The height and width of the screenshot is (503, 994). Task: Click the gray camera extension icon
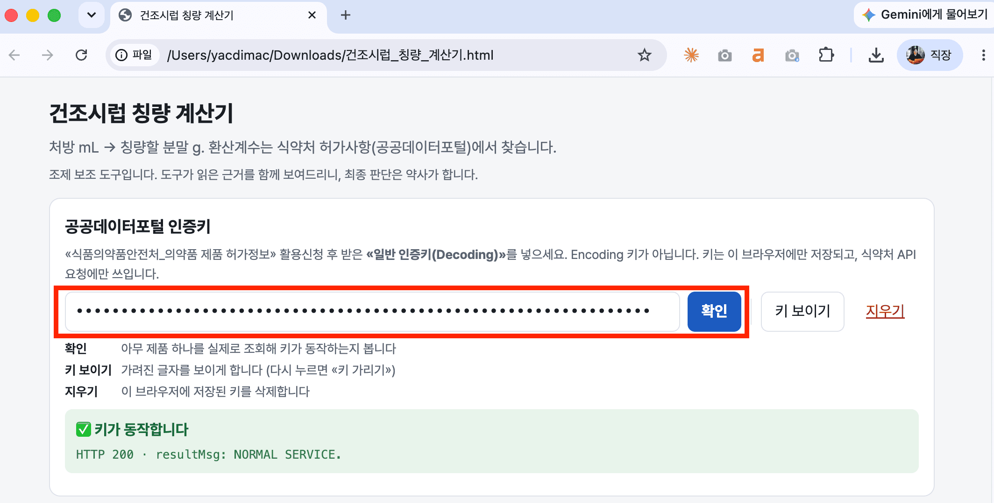pyautogui.click(x=724, y=56)
